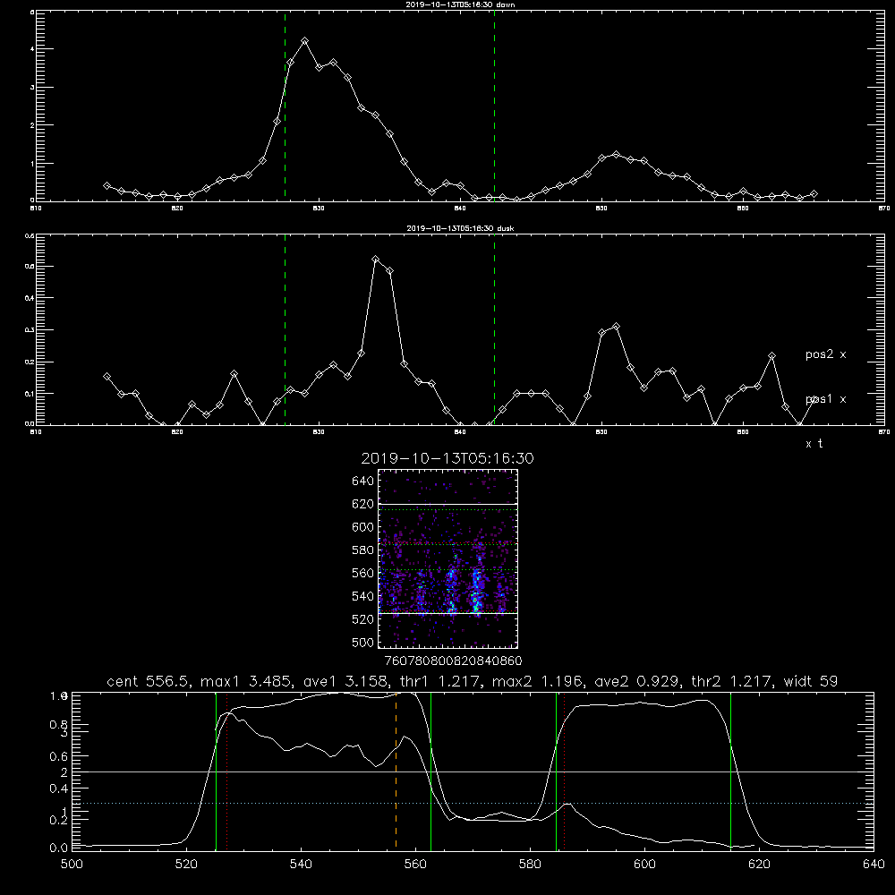Click the solid green line near 563

tap(431, 771)
